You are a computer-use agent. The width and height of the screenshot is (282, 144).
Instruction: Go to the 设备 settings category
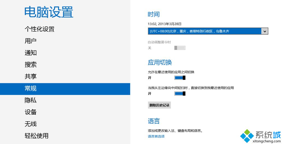[x=31, y=112]
